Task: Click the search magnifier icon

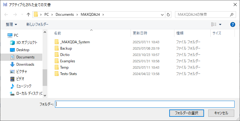Action: tap(232, 15)
